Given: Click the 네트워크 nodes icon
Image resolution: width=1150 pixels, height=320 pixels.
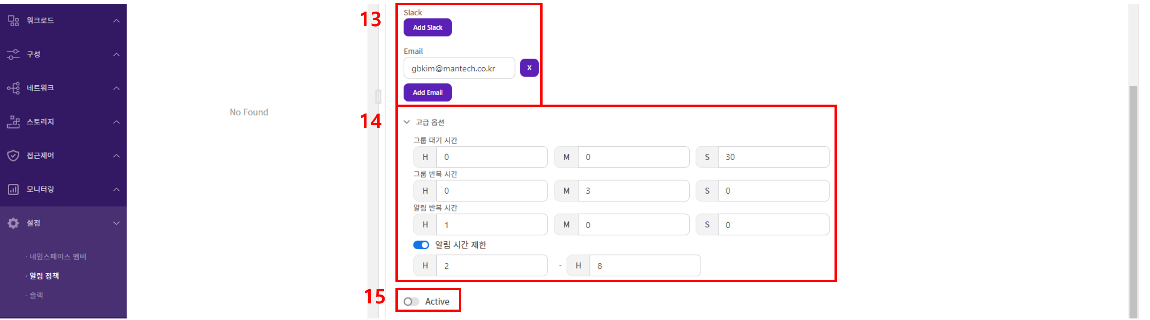Looking at the screenshot, I should [x=14, y=88].
